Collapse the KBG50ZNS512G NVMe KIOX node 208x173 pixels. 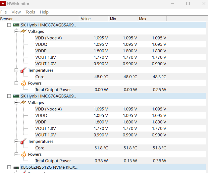coord(9,167)
